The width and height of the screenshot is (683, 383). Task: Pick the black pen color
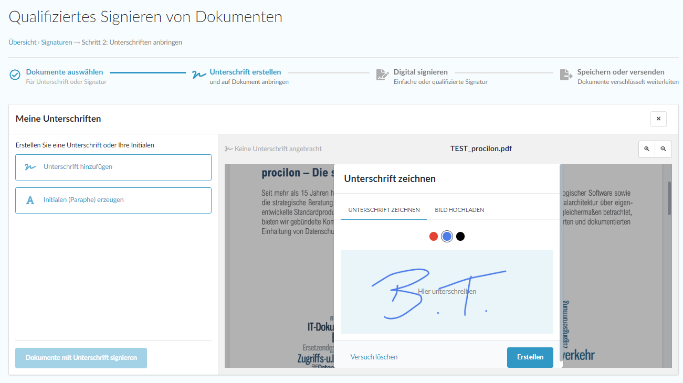pyautogui.click(x=460, y=237)
